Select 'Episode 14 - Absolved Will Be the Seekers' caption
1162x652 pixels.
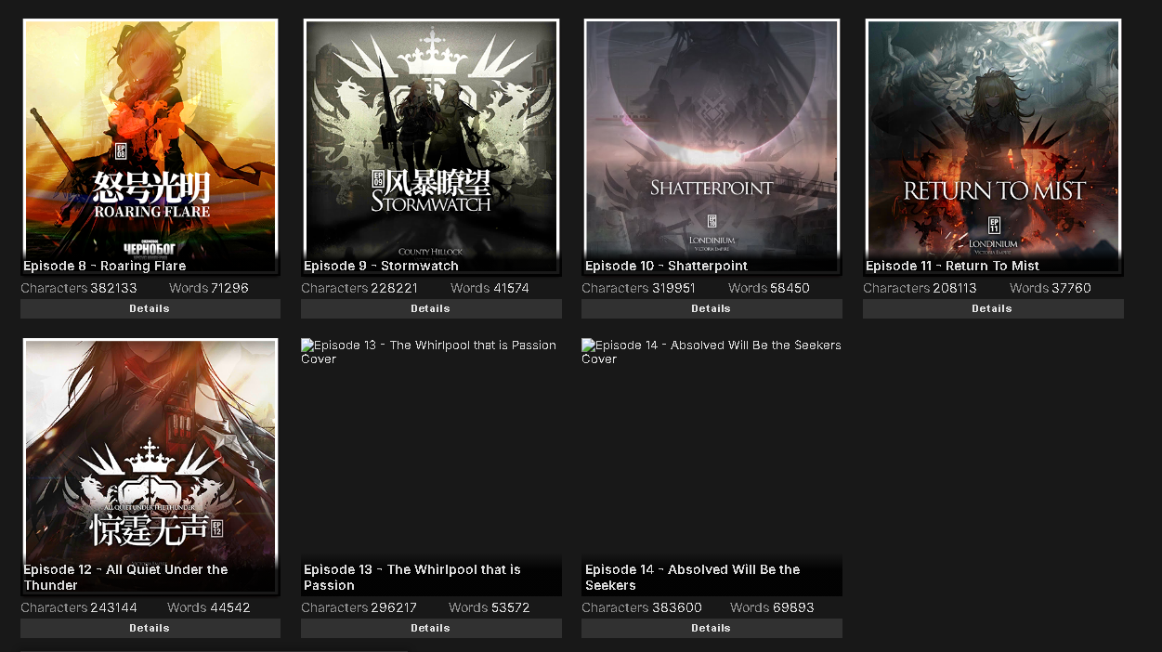(x=692, y=577)
